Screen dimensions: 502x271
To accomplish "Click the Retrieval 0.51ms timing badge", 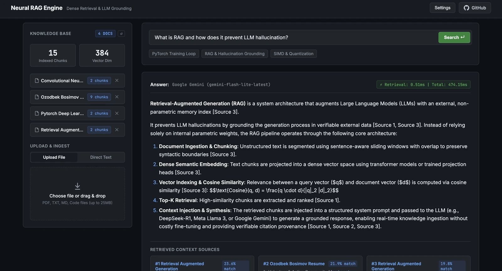I will pos(424,85).
